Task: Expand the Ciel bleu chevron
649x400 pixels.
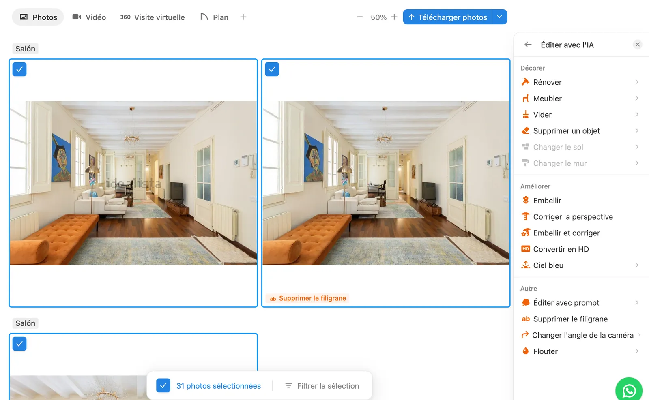Action: point(637,265)
